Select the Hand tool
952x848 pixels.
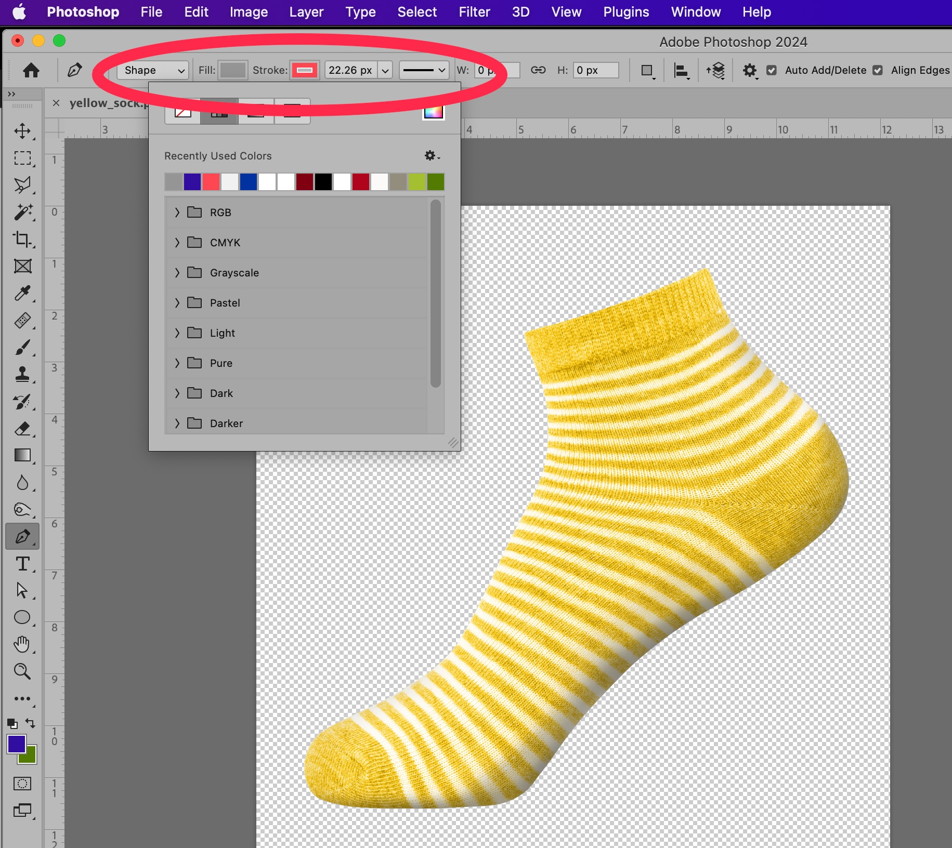[22, 644]
